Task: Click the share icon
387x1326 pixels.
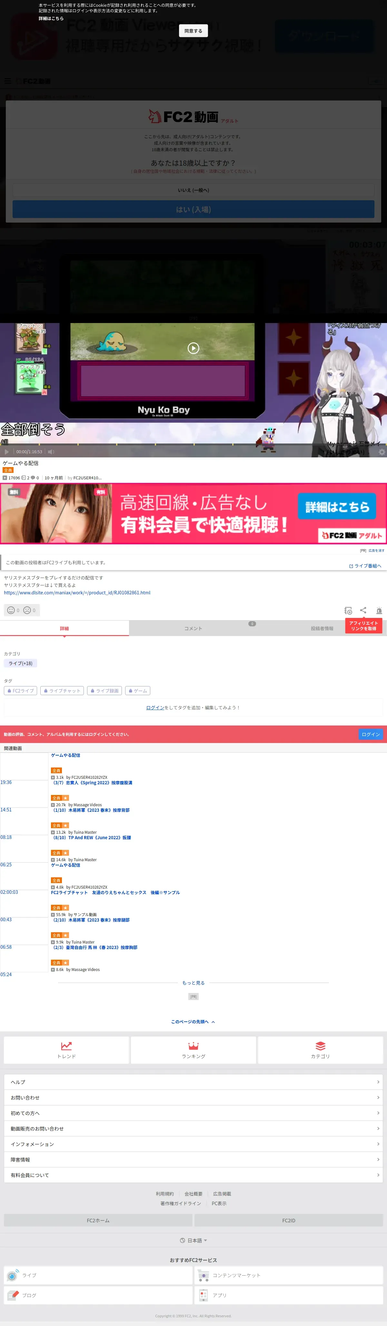Action: tap(363, 610)
